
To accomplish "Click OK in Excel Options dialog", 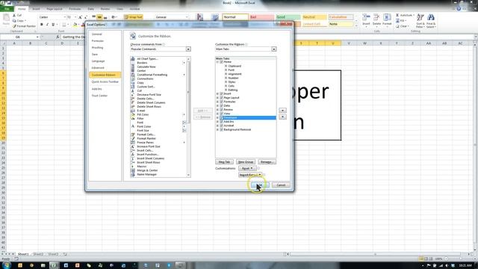I will point(260,185).
